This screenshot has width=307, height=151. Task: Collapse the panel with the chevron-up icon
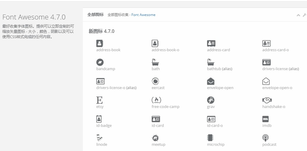298,15
